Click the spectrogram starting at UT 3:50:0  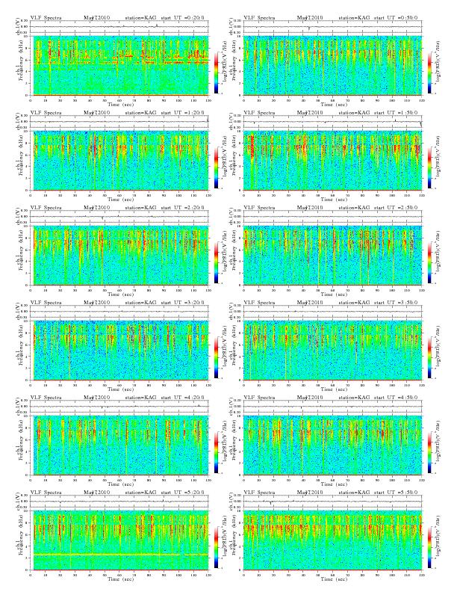332,351
